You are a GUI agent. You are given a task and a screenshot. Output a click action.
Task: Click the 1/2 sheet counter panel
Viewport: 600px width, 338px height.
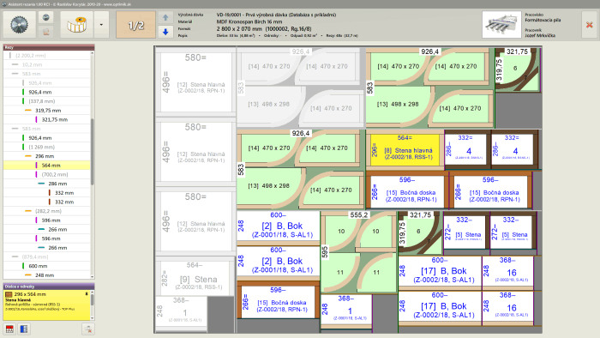coord(135,25)
